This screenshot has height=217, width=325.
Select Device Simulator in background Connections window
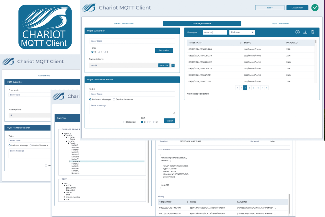coord(31,145)
